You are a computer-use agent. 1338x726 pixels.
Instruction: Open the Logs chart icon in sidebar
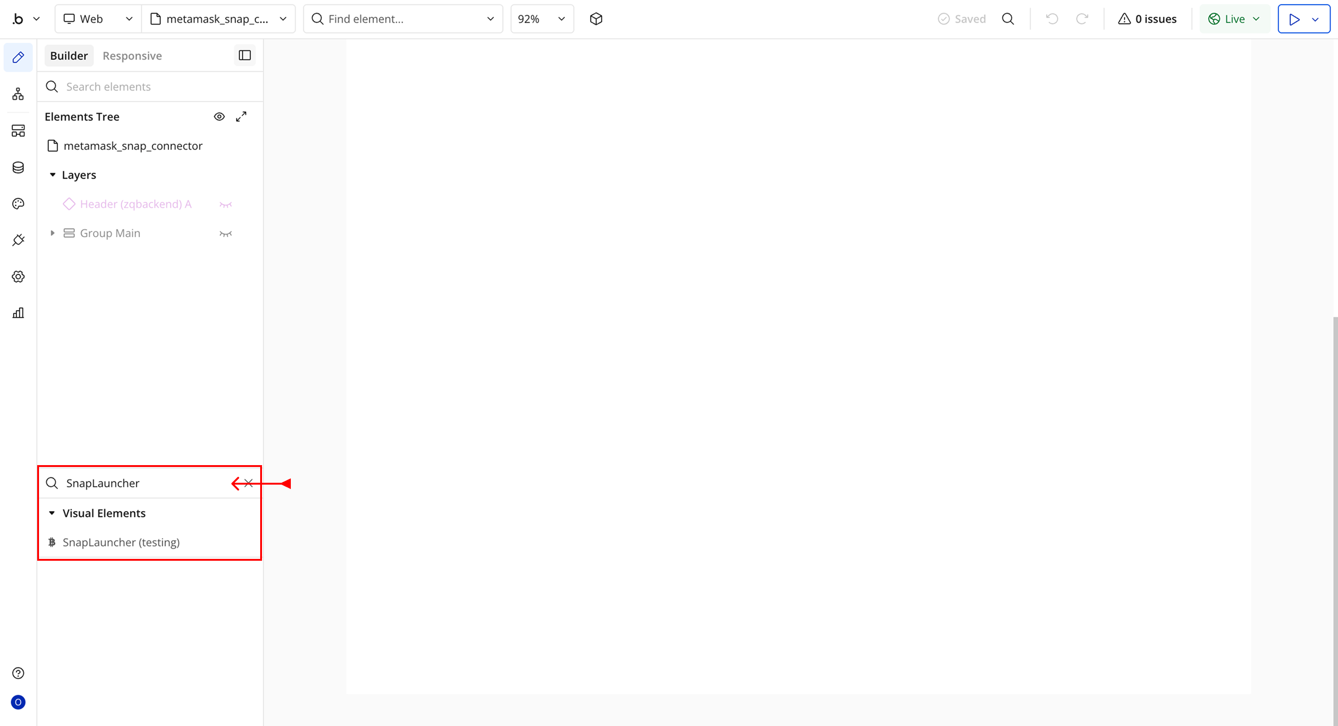(18, 313)
